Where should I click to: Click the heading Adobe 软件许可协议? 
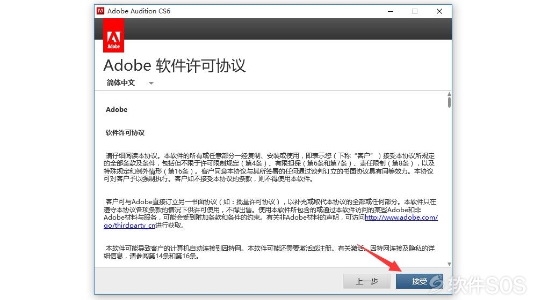[175, 65]
